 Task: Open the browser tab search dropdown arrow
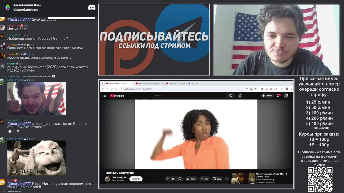coord(102,83)
